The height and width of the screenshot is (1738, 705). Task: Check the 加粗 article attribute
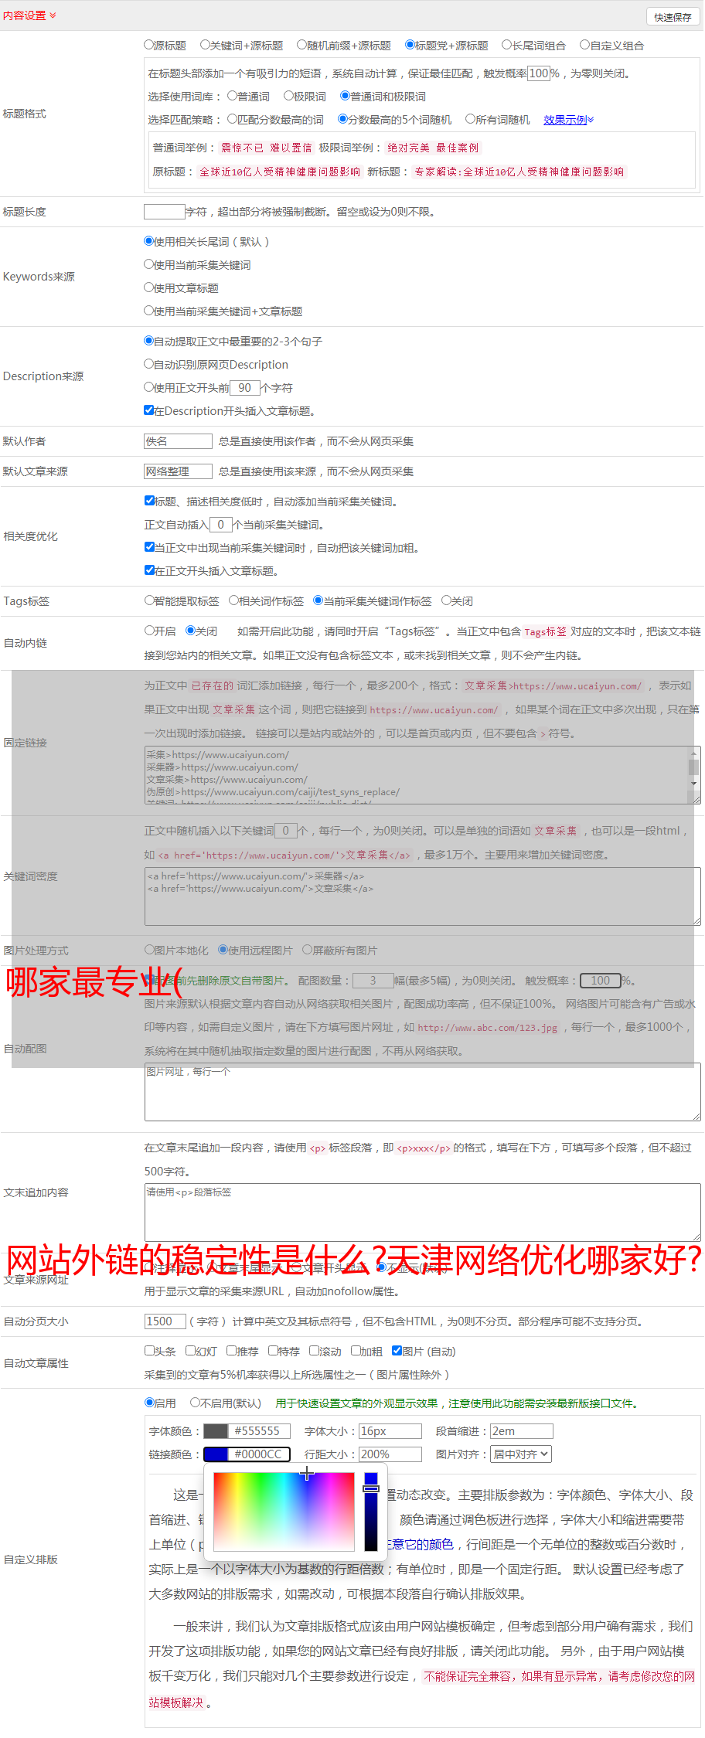click(356, 1351)
